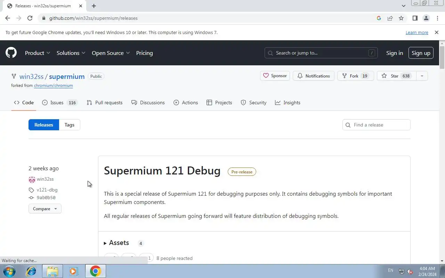Open a new browser tab
This screenshot has height=278, width=445.
94,6
